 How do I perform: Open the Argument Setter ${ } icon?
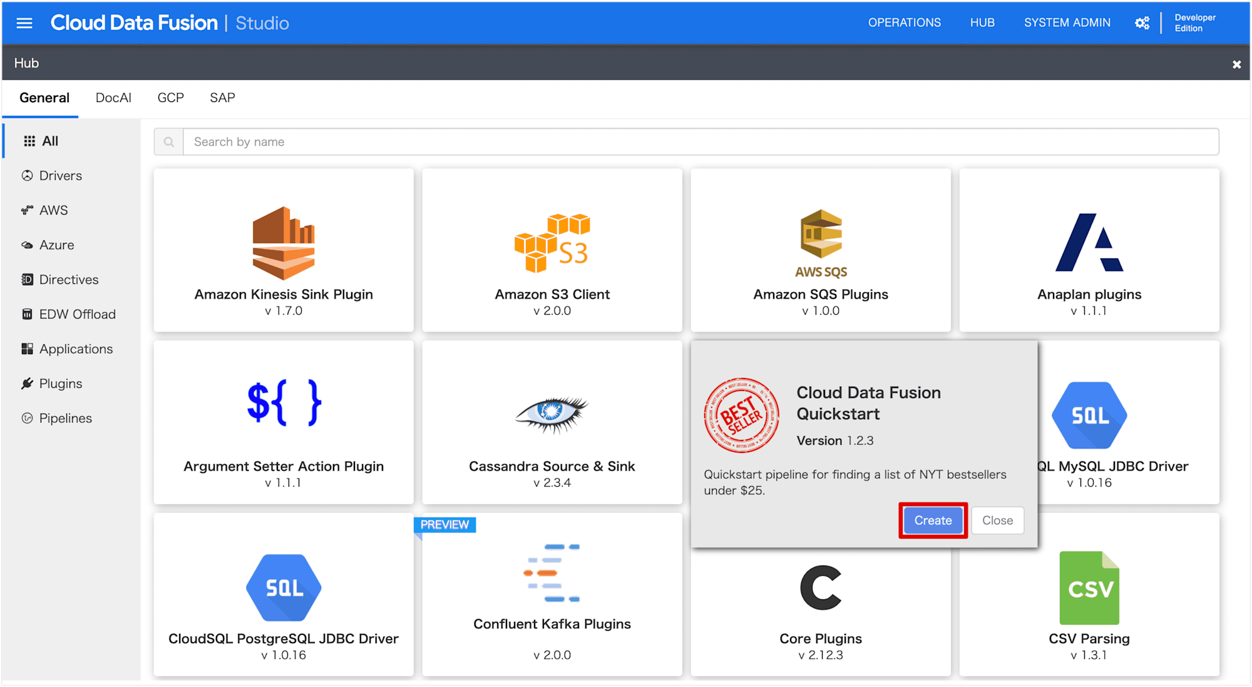(x=284, y=402)
